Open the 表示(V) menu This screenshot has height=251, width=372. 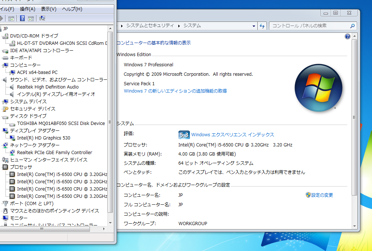tap(48, 9)
